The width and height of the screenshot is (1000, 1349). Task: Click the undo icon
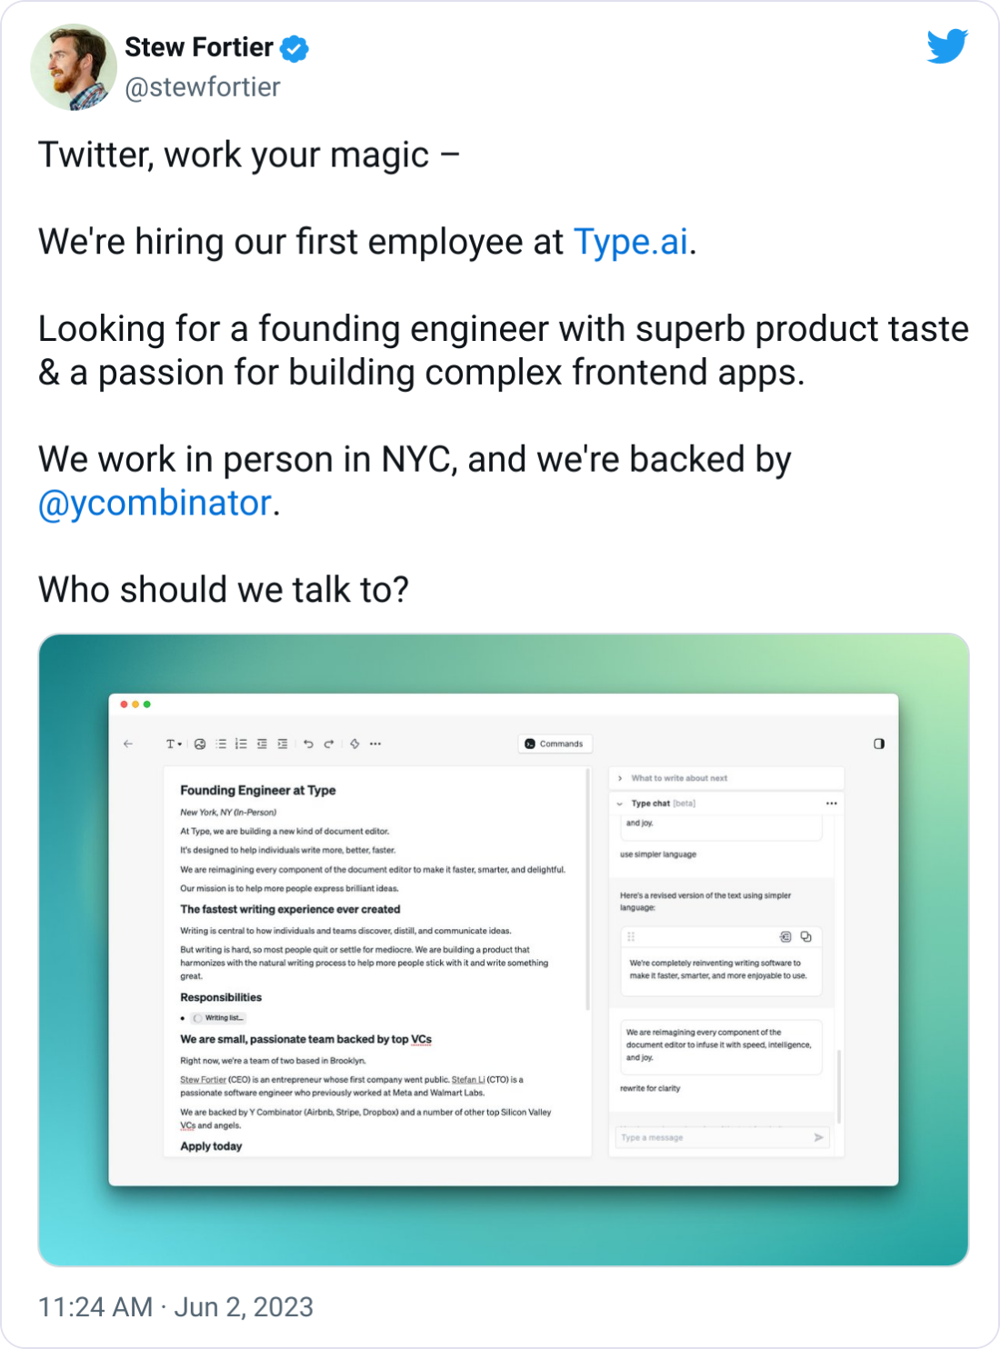pyautogui.click(x=308, y=744)
